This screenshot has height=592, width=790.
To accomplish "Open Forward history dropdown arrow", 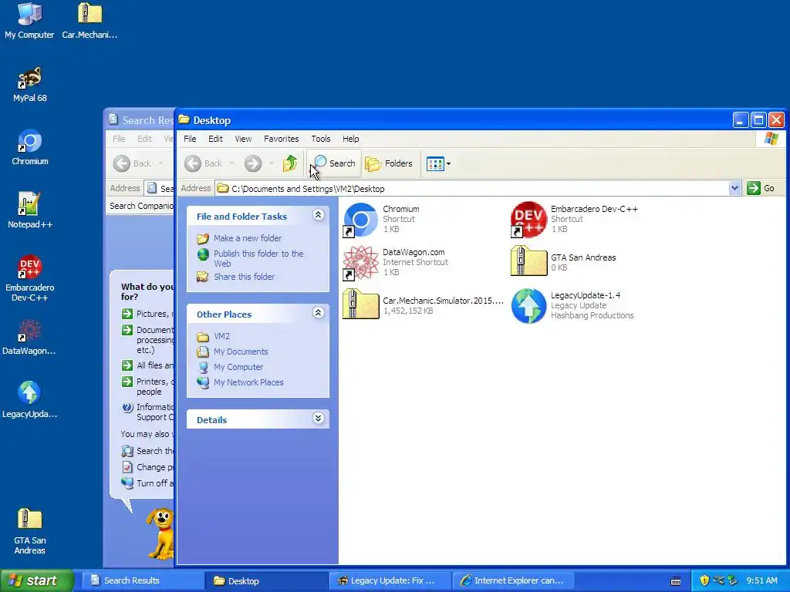I will tap(271, 163).
